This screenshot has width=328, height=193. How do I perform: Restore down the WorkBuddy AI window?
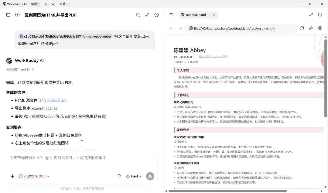point(310,4)
